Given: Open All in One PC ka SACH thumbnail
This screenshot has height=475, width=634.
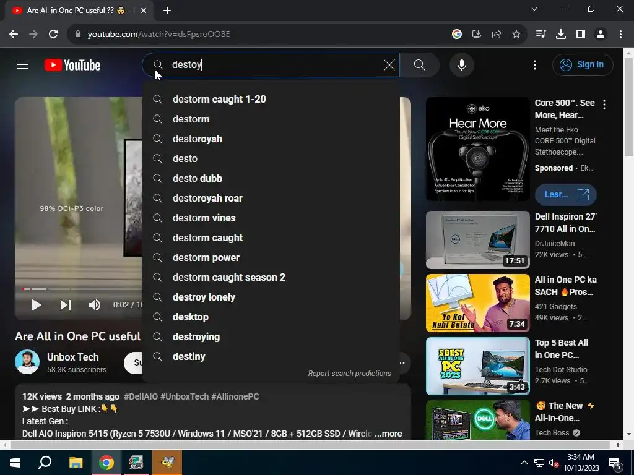Looking at the screenshot, I should 477,303.
